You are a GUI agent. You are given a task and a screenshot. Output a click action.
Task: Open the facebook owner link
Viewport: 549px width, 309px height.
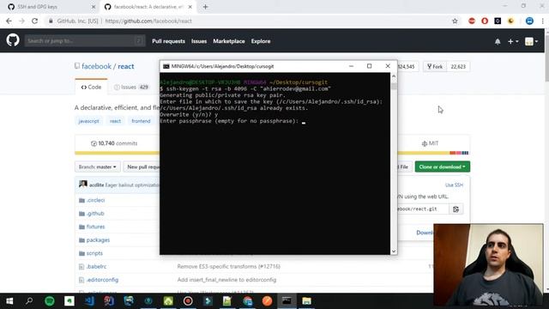coord(96,66)
